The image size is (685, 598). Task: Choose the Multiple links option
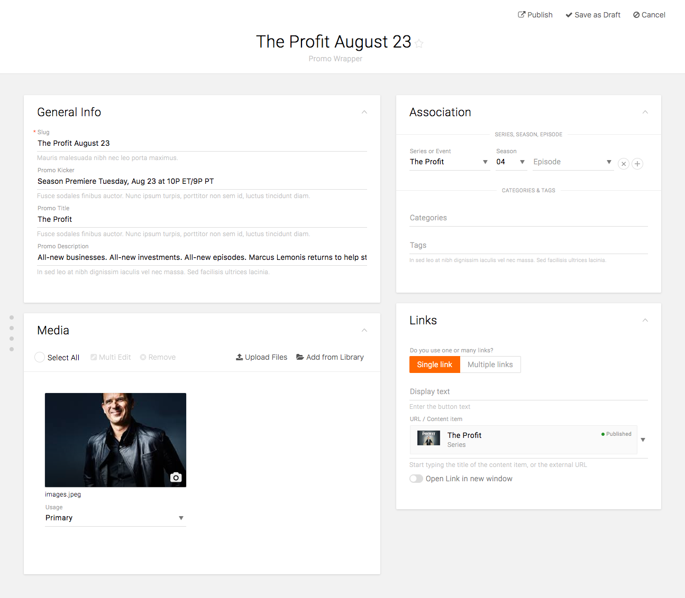click(x=490, y=365)
